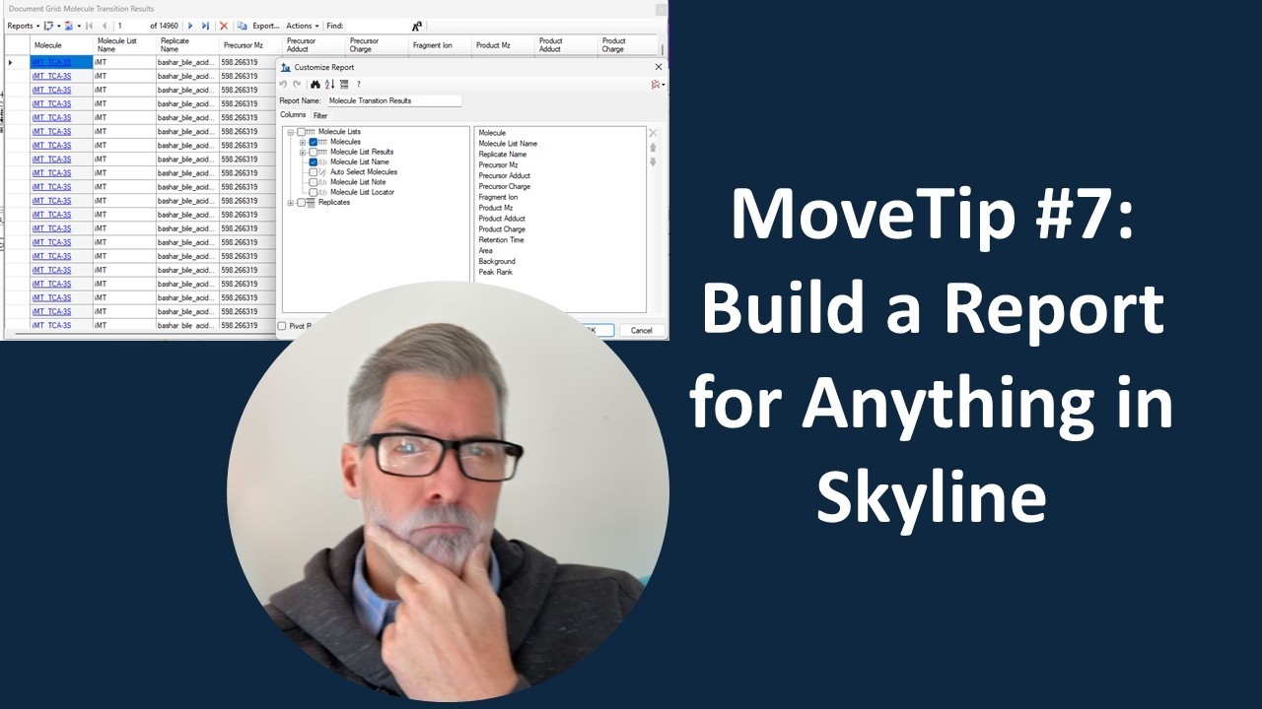
Task: Click the Customize Report window icon
Action: click(286, 67)
